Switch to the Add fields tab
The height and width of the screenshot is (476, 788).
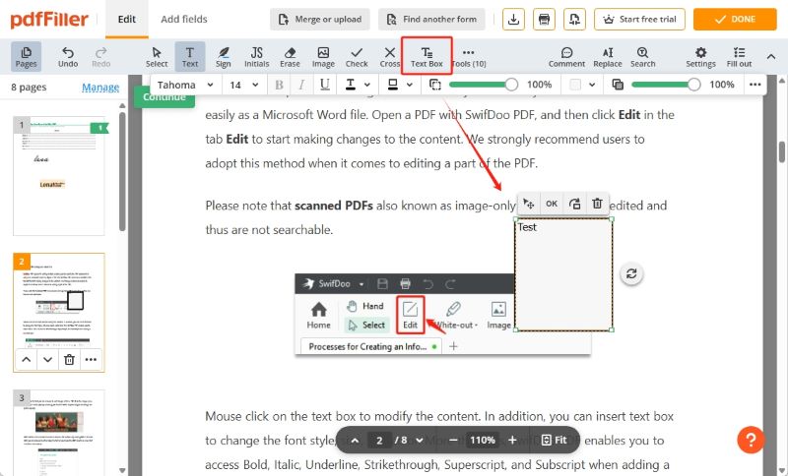[x=184, y=19]
